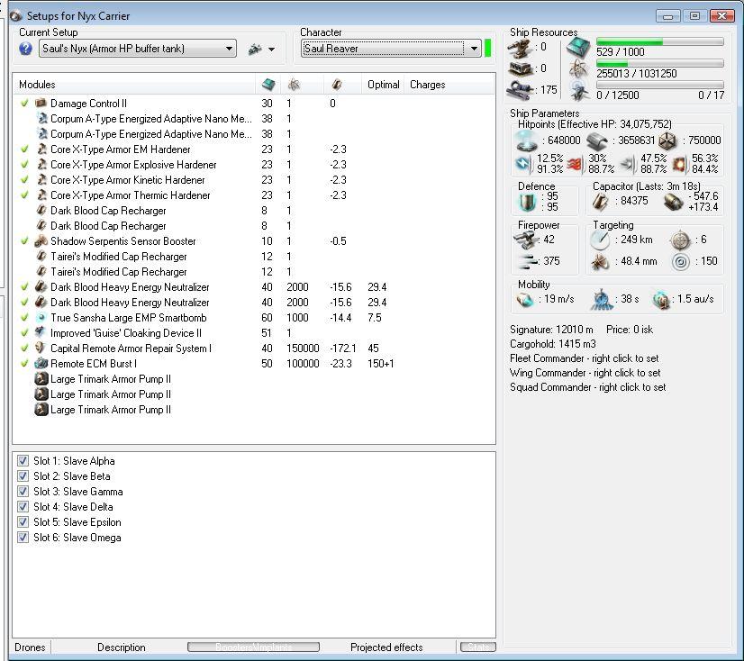Click the Remote ECM Burst I icon
This screenshot has height=661, width=744.
click(41, 364)
